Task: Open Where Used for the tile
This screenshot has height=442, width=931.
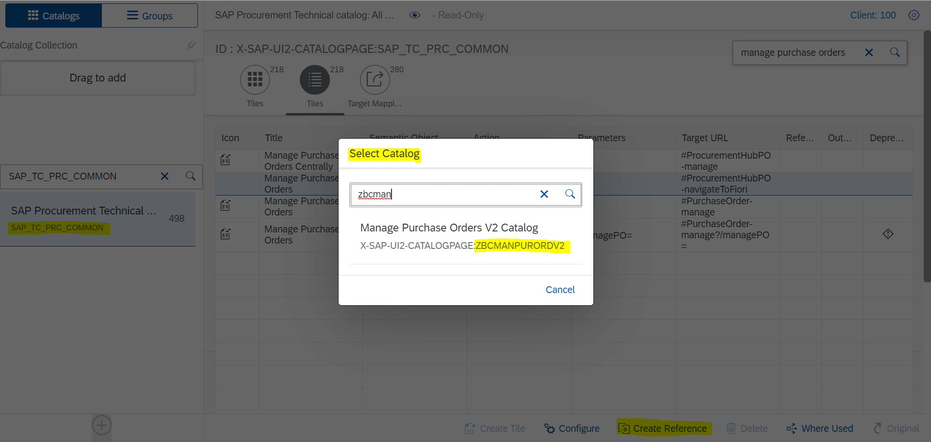Action: click(819, 428)
